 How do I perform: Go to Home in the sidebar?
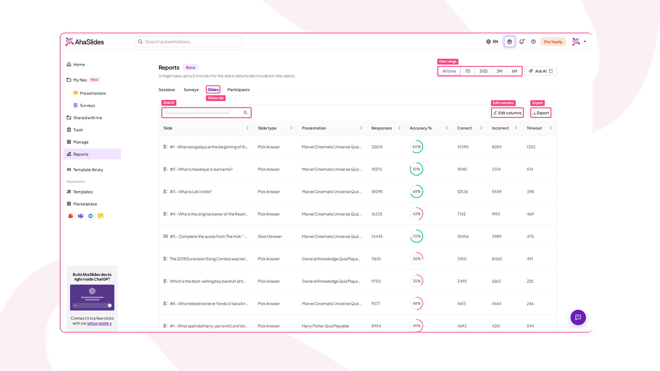[92, 65]
